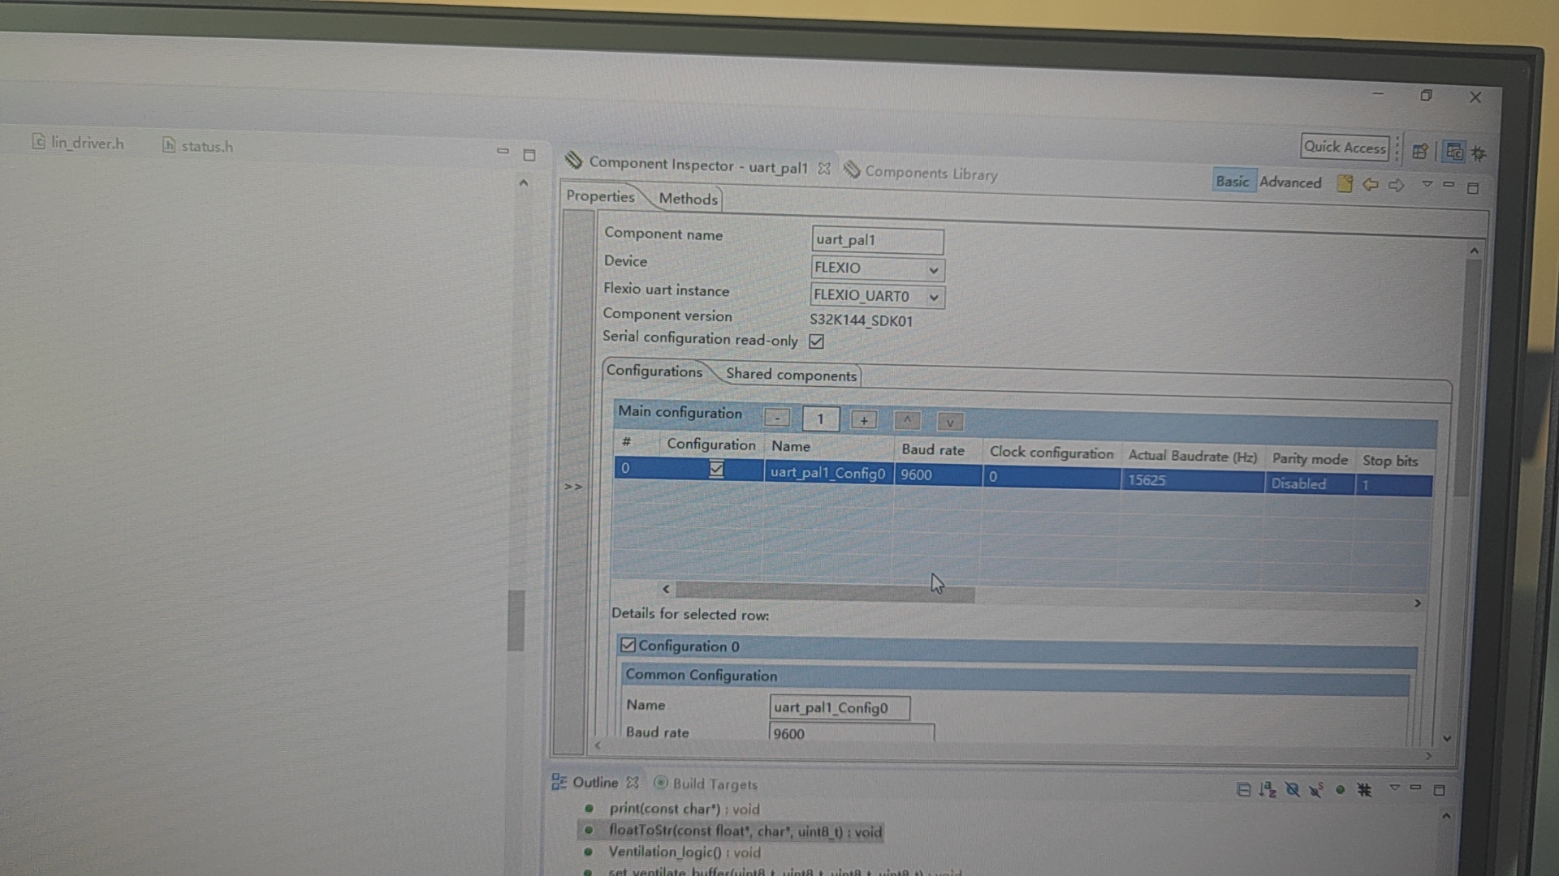Viewport: 1559px width, 876px height.
Task: Switch to Advanced mode
Action: (x=1290, y=182)
